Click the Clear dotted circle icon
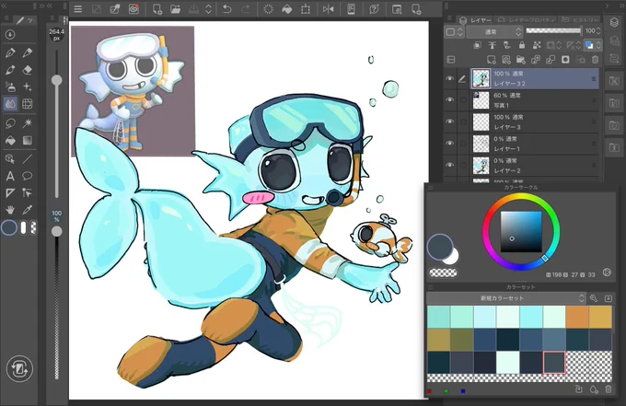Screen dimensions: 626x406 268,9
